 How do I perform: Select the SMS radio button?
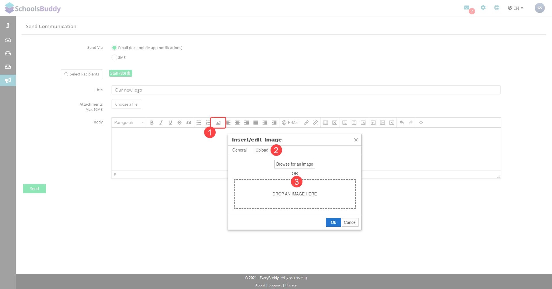114,57
